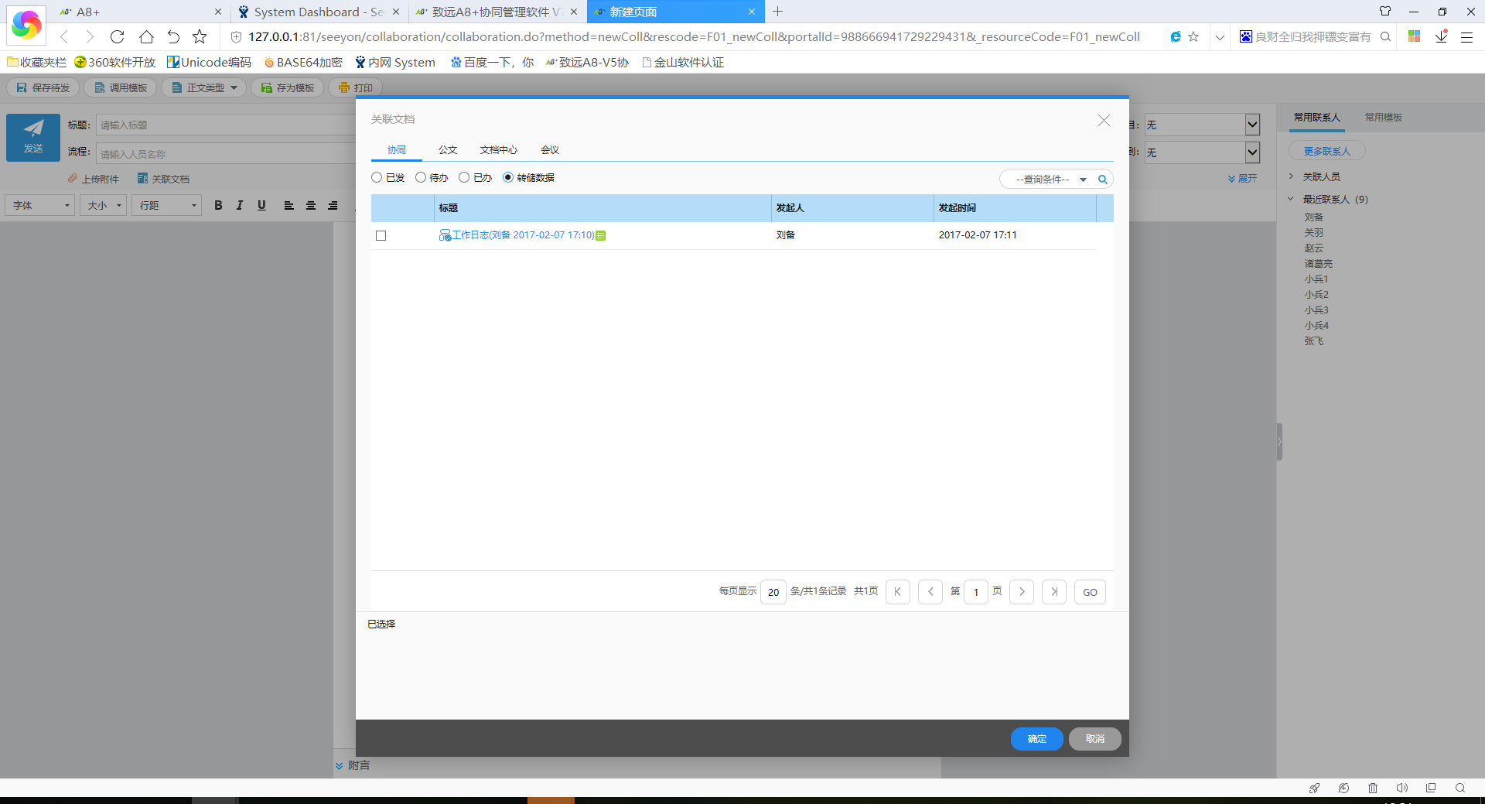Click the 存为模板 toolbar button
Image resolution: width=1485 pixels, height=804 pixels.
click(288, 88)
